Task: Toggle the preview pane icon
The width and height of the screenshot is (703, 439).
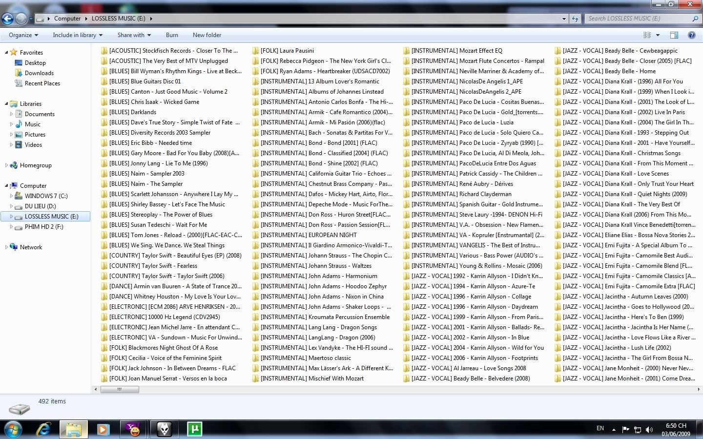Action: 674,35
